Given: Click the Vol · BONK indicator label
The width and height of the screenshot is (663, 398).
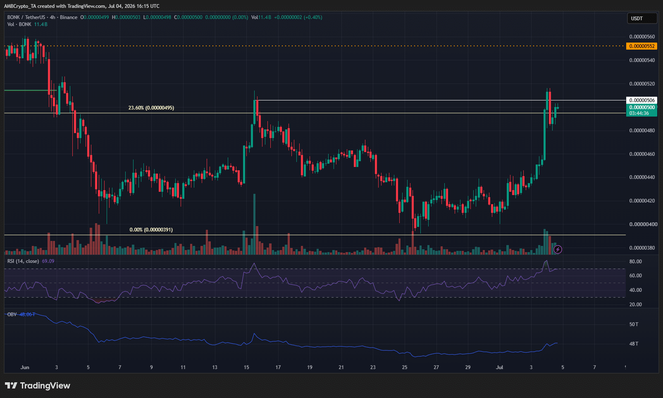Looking at the screenshot, I should click(19, 24).
